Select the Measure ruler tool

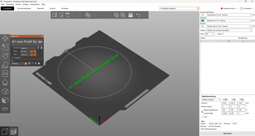pyautogui.click(x=5, y=109)
